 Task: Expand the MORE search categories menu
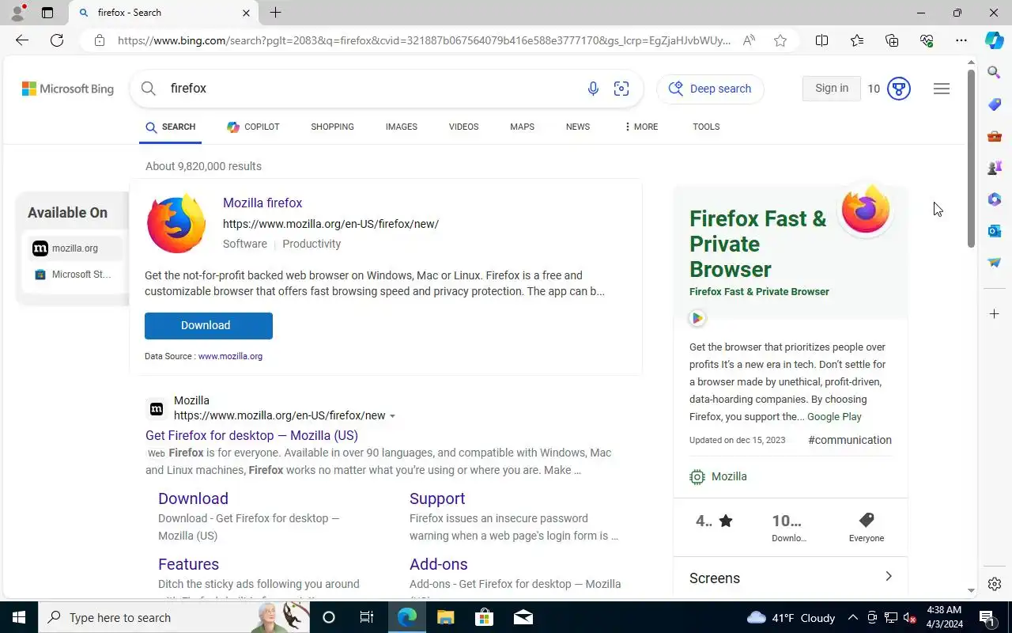click(640, 127)
